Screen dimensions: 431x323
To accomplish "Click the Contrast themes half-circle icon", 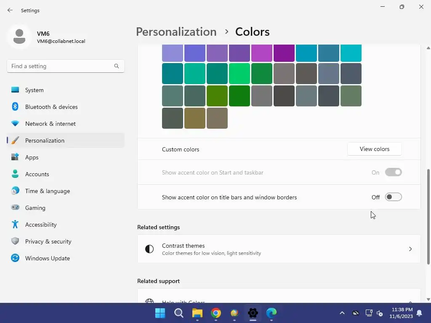I will pos(149,249).
